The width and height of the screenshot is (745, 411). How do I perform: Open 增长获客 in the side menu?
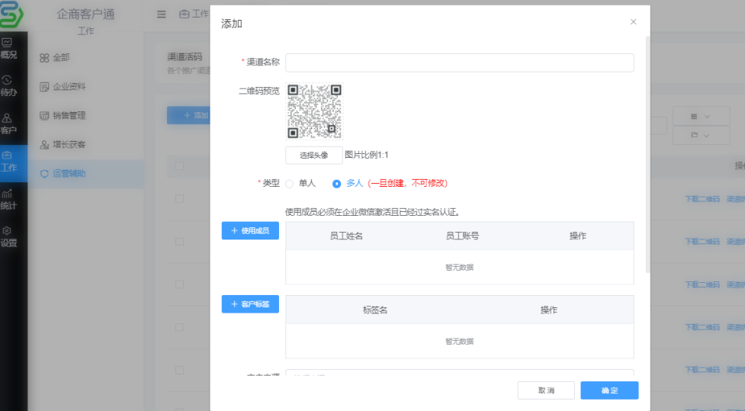tap(86, 144)
